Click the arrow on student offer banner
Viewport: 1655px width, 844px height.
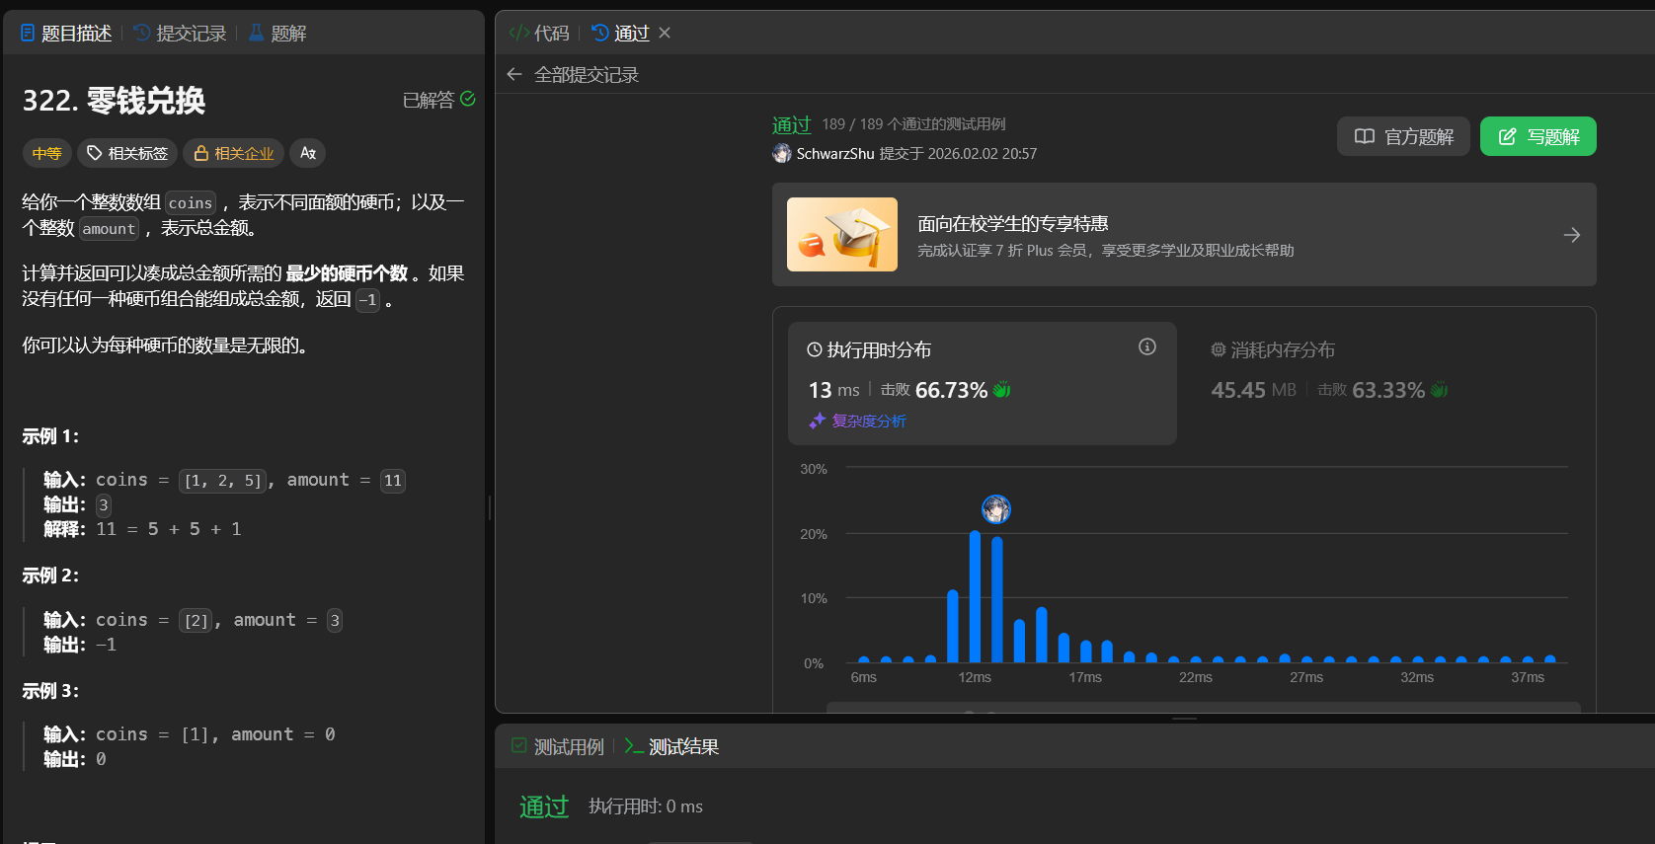click(1571, 235)
